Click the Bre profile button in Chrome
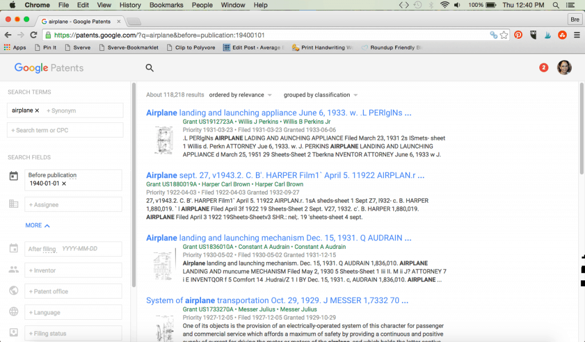Viewport: 585px width, 342px height. click(575, 19)
